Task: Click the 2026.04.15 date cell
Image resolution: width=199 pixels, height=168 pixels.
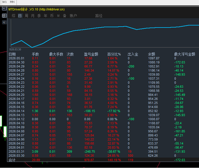Action: (x=16, y=107)
